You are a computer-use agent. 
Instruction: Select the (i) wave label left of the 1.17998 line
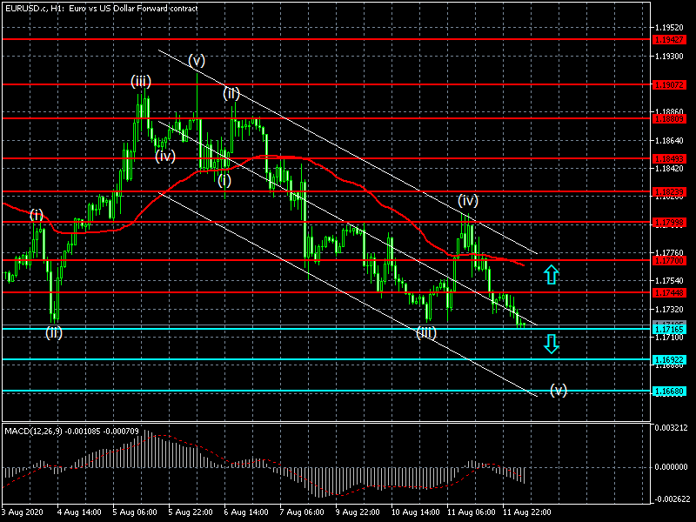tap(37, 215)
